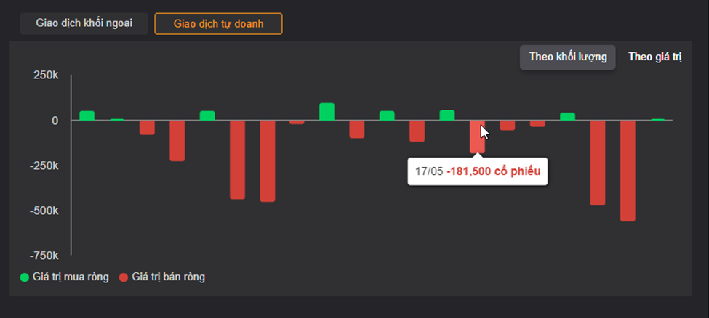Click red legend dot for bán ròng
The height and width of the screenshot is (318, 709).
point(124,277)
